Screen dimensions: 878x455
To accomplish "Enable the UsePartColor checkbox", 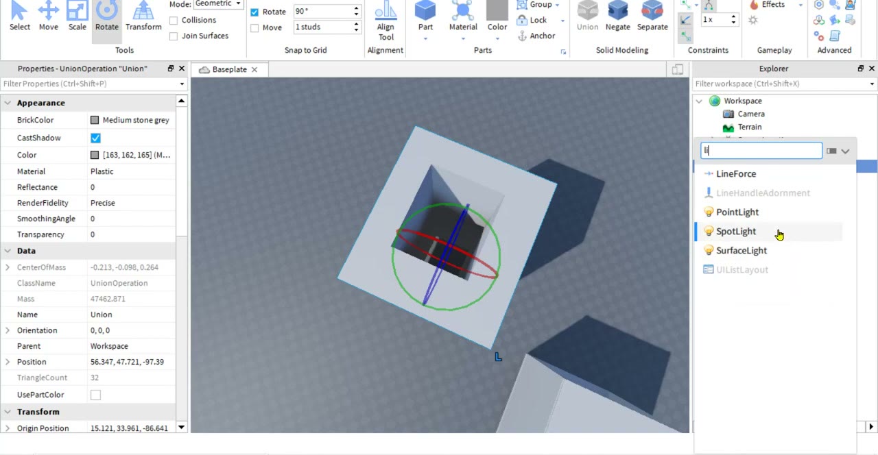I will point(95,395).
